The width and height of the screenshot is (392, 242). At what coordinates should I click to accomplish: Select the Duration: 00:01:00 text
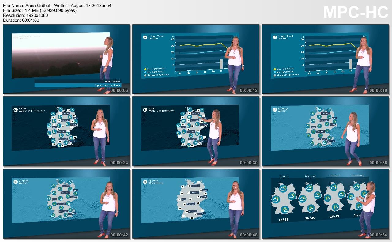pos(21,20)
